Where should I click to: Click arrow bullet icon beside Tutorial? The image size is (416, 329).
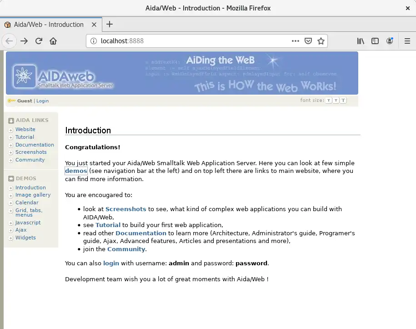click(10, 137)
